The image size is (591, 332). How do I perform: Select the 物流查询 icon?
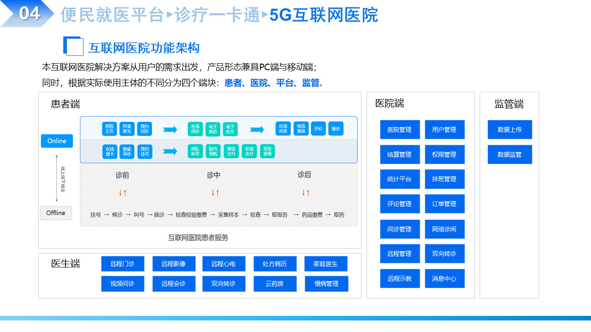click(x=301, y=129)
